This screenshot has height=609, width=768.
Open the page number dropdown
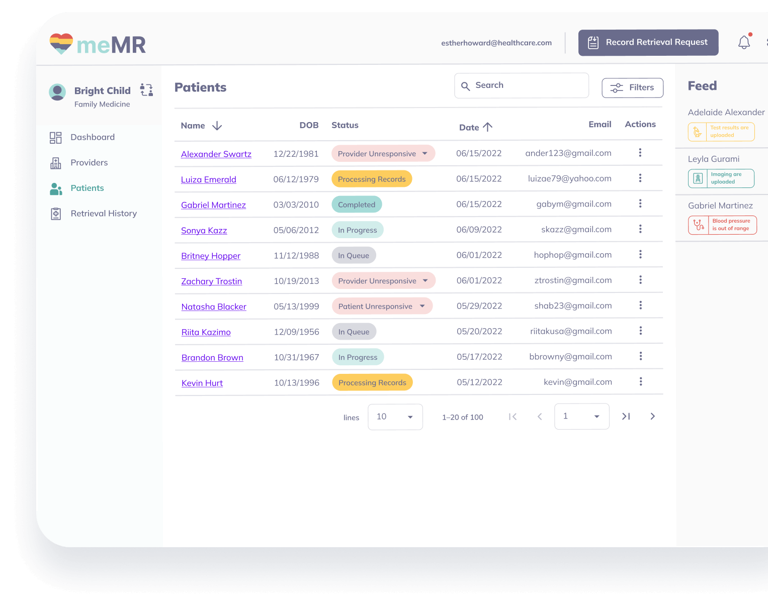pyautogui.click(x=582, y=417)
